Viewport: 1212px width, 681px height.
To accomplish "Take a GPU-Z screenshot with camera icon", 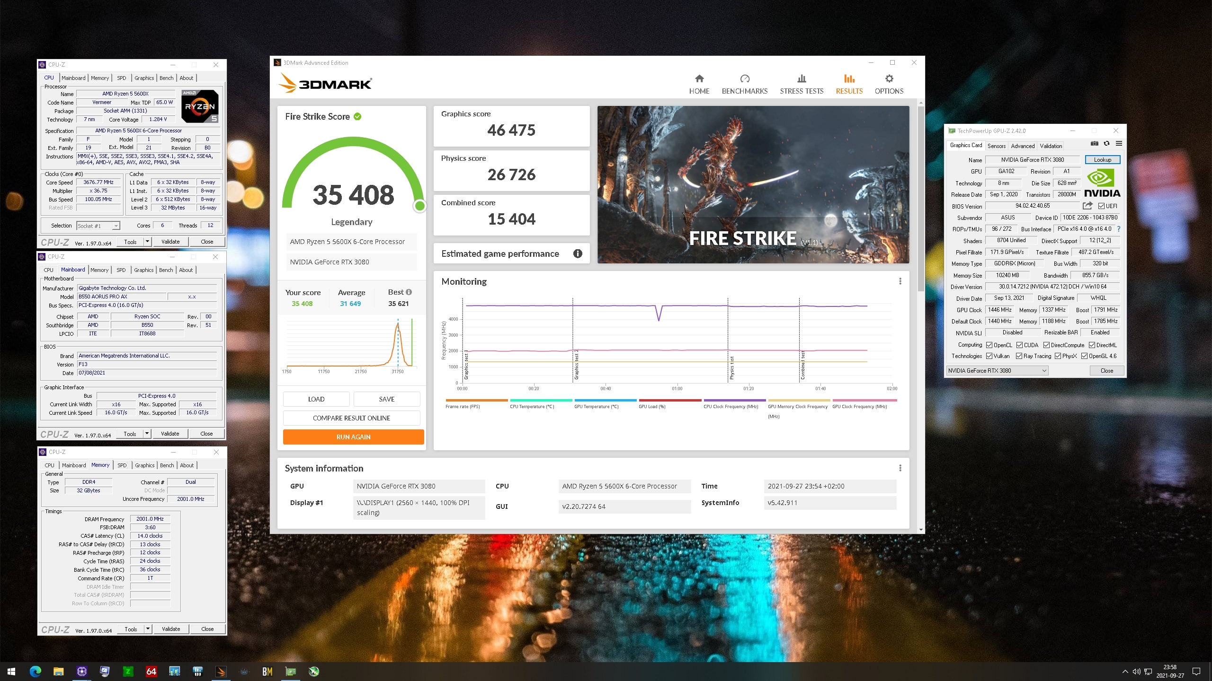I will coord(1094,143).
